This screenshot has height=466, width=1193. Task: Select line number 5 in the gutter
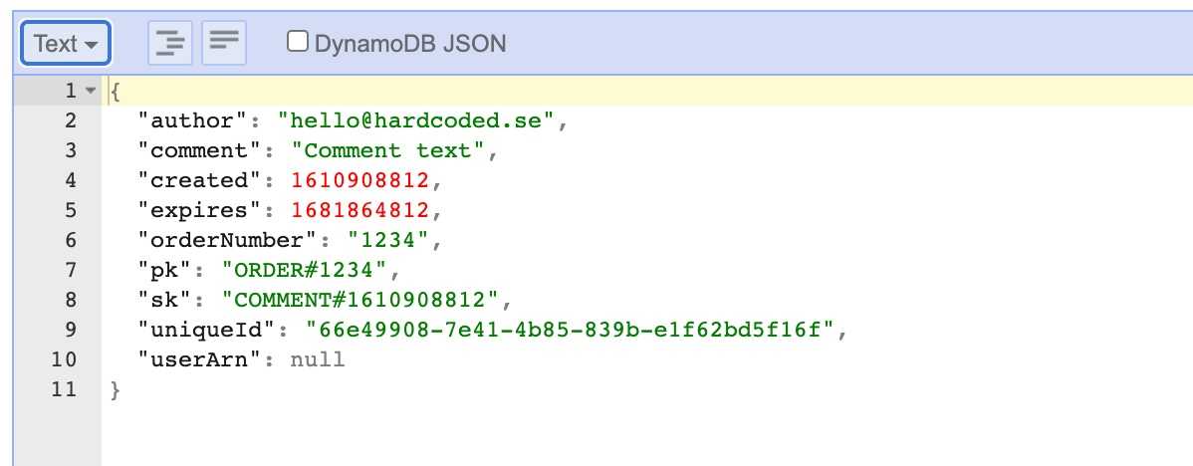(70, 210)
